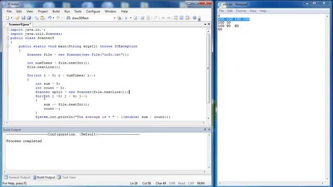Click the Save All icon

point(29,18)
